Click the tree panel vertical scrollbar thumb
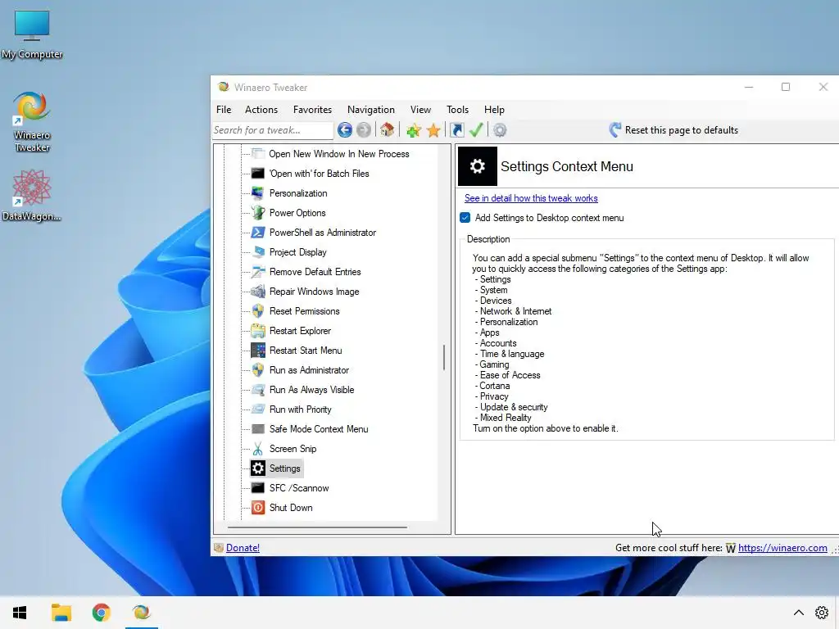 tap(443, 357)
